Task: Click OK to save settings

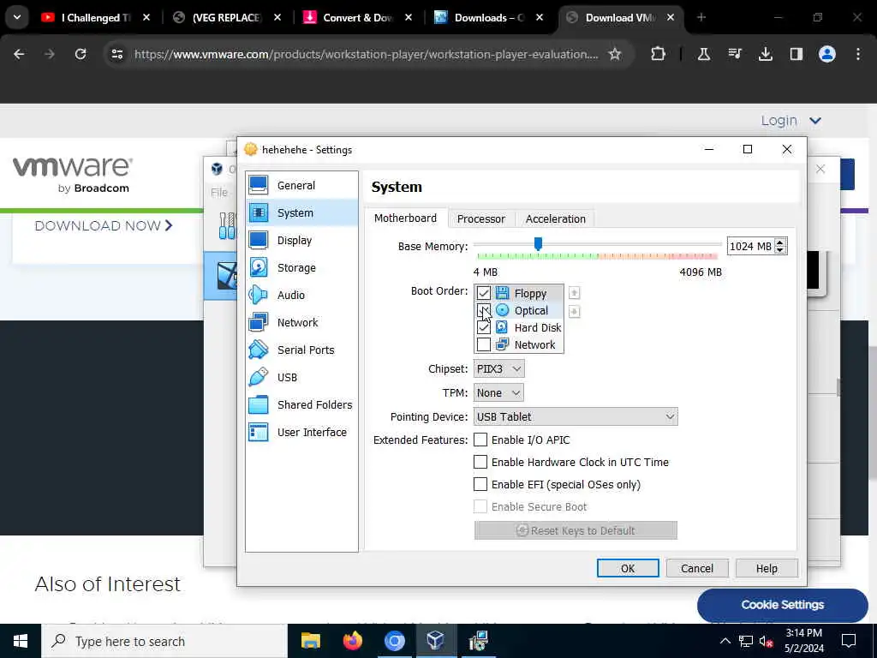Action: click(x=628, y=569)
